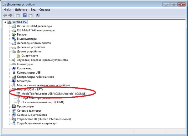Click the Forward arrow toolbar icon
Image resolution: width=188 pixels, height=136 pixels.
[10, 15]
